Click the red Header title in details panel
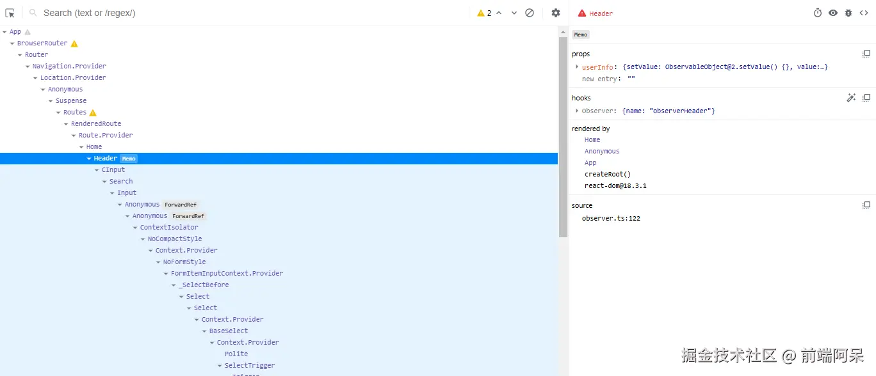This screenshot has width=876, height=376. (x=601, y=13)
